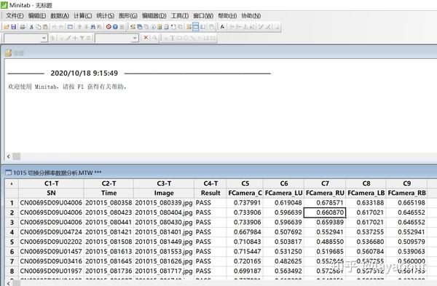The height and width of the screenshot is (286, 437).
Task: Select the text 'T' graph annotation tool
Action: click(x=172, y=38)
